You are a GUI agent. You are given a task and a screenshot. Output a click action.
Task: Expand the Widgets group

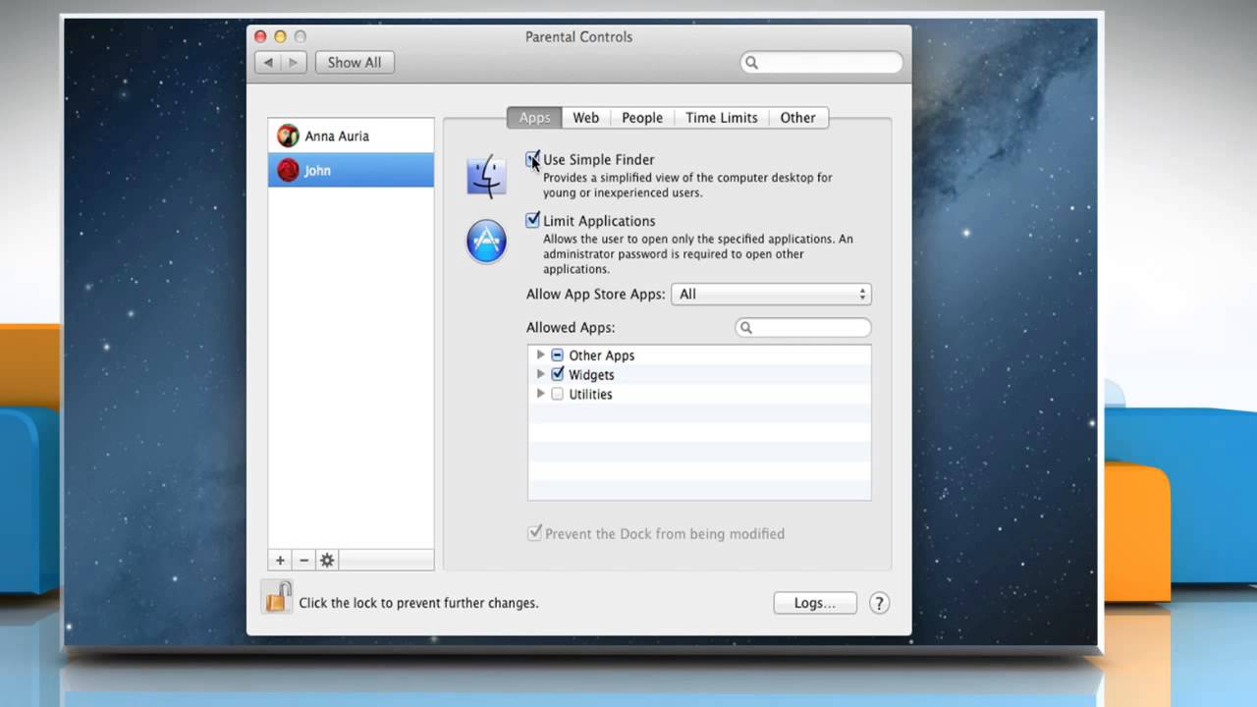click(540, 374)
